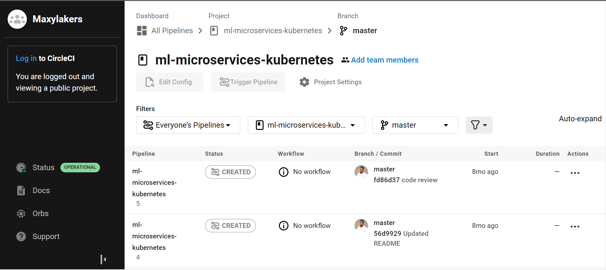Click the Log in link

pyautogui.click(x=26, y=58)
